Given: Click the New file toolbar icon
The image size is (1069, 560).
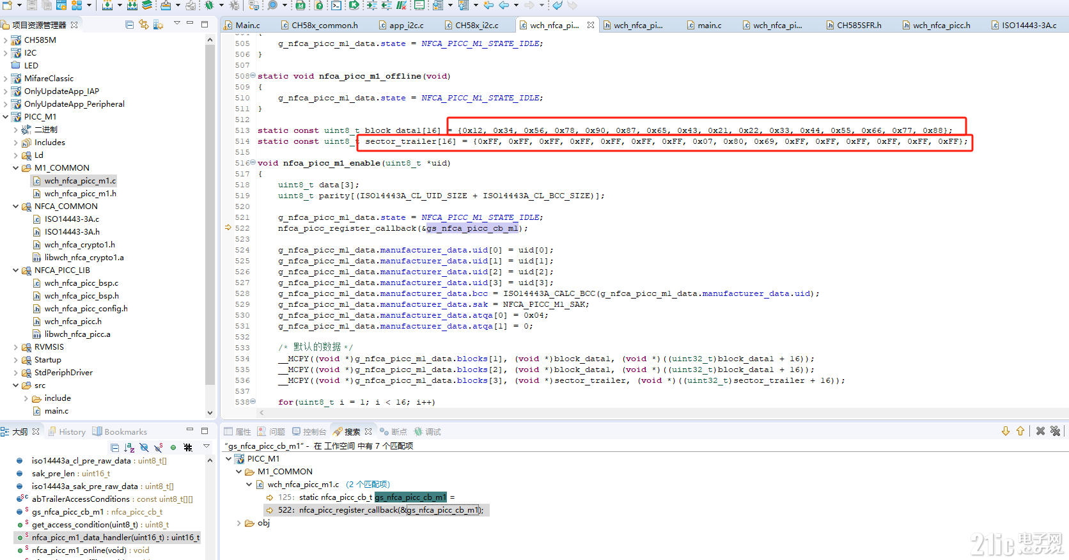Looking at the screenshot, I should point(8,5).
